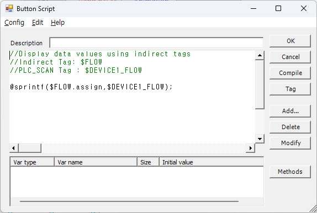Close the Button Script window
317x213 pixels.
pyautogui.click(x=304, y=8)
